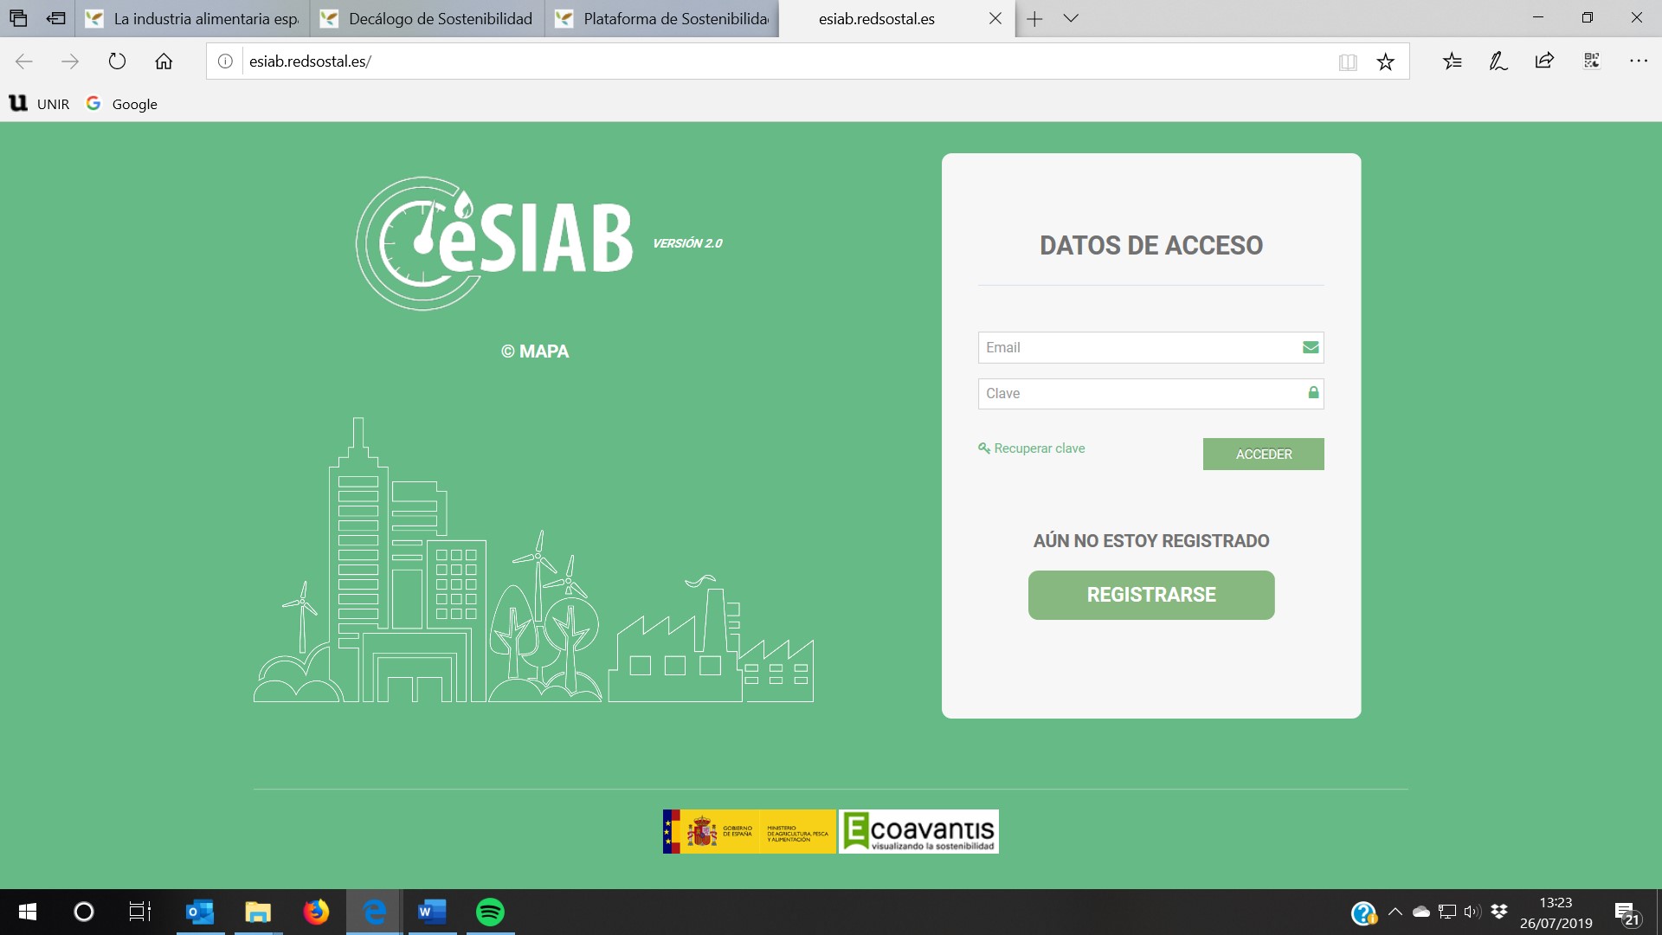The height and width of the screenshot is (935, 1662).
Task: Show hidden system tray icons
Action: click(x=1395, y=912)
